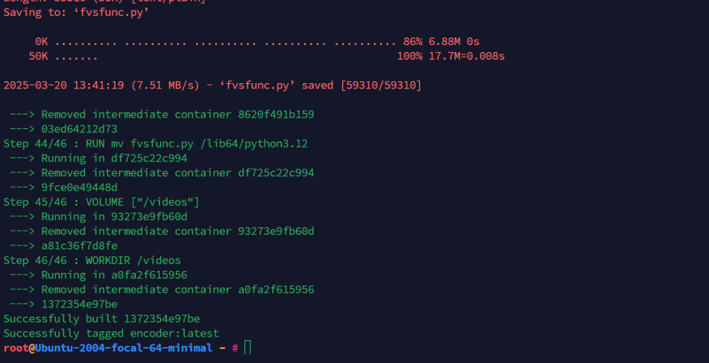This screenshot has height=363, width=709.
Task: Click the image ID 9fce0e49448d
Action: tap(80, 187)
